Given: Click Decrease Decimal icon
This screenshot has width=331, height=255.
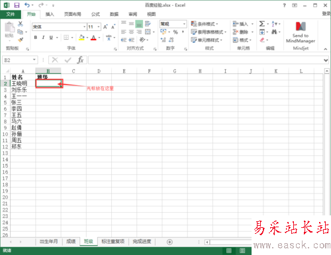Looking at the screenshot, I should coord(171,40).
